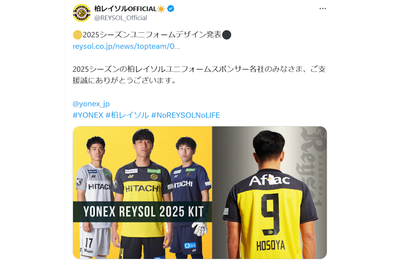Open the reysol.co.jp news link
This screenshot has height=265, width=398.
click(x=126, y=46)
